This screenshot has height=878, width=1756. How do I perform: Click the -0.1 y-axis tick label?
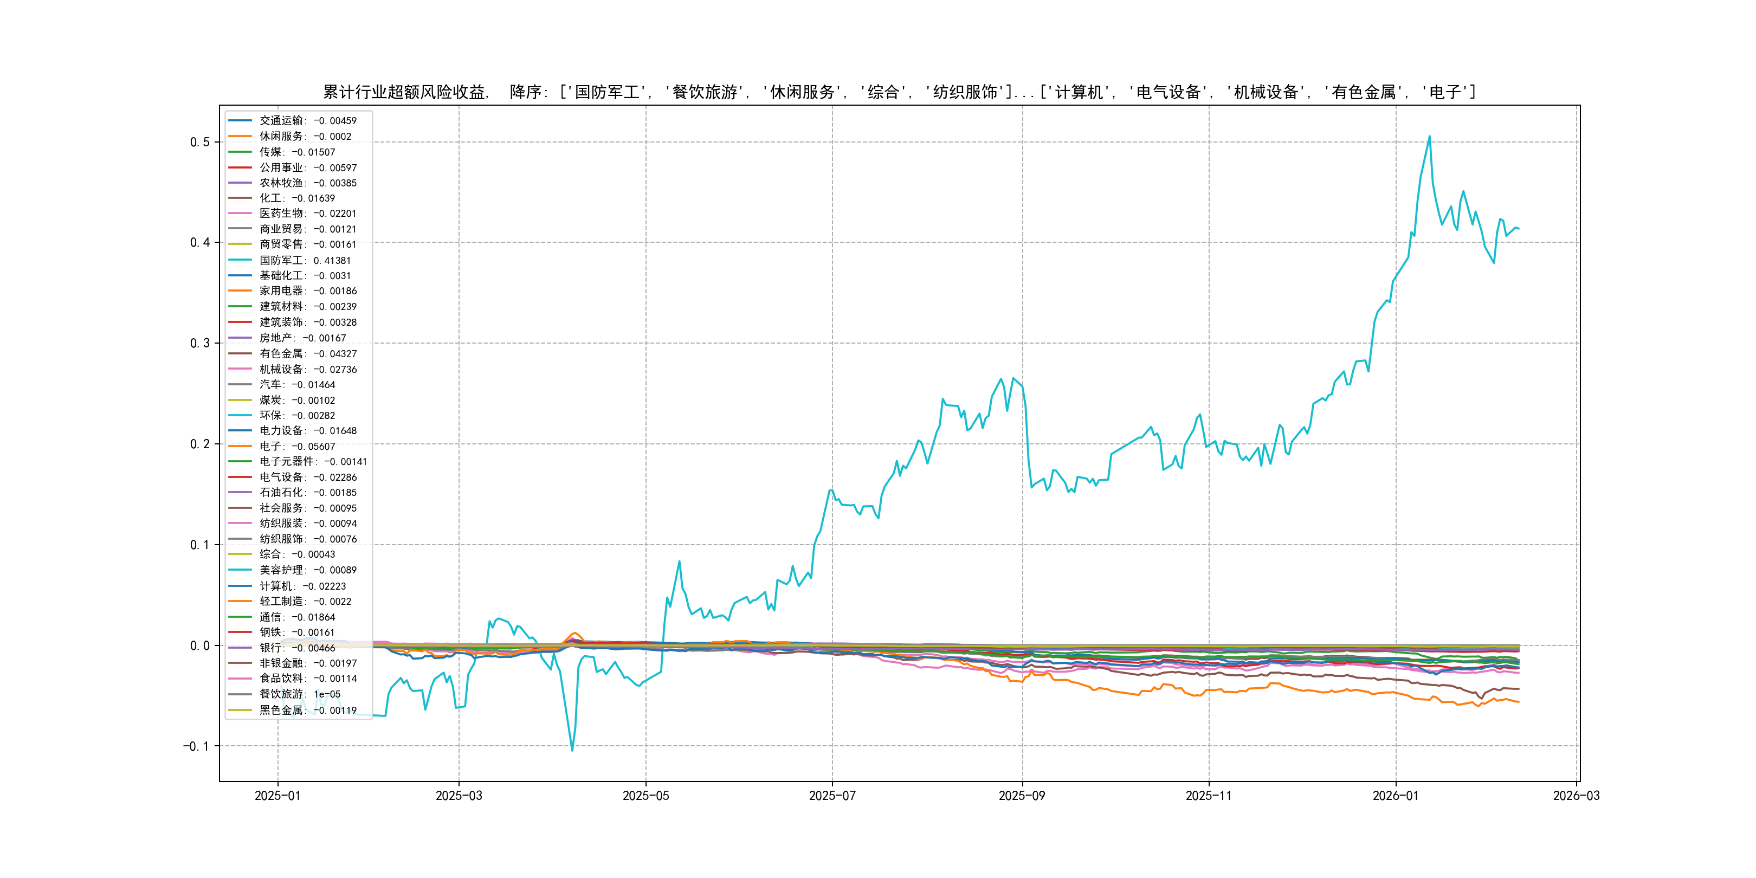coord(196,746)
